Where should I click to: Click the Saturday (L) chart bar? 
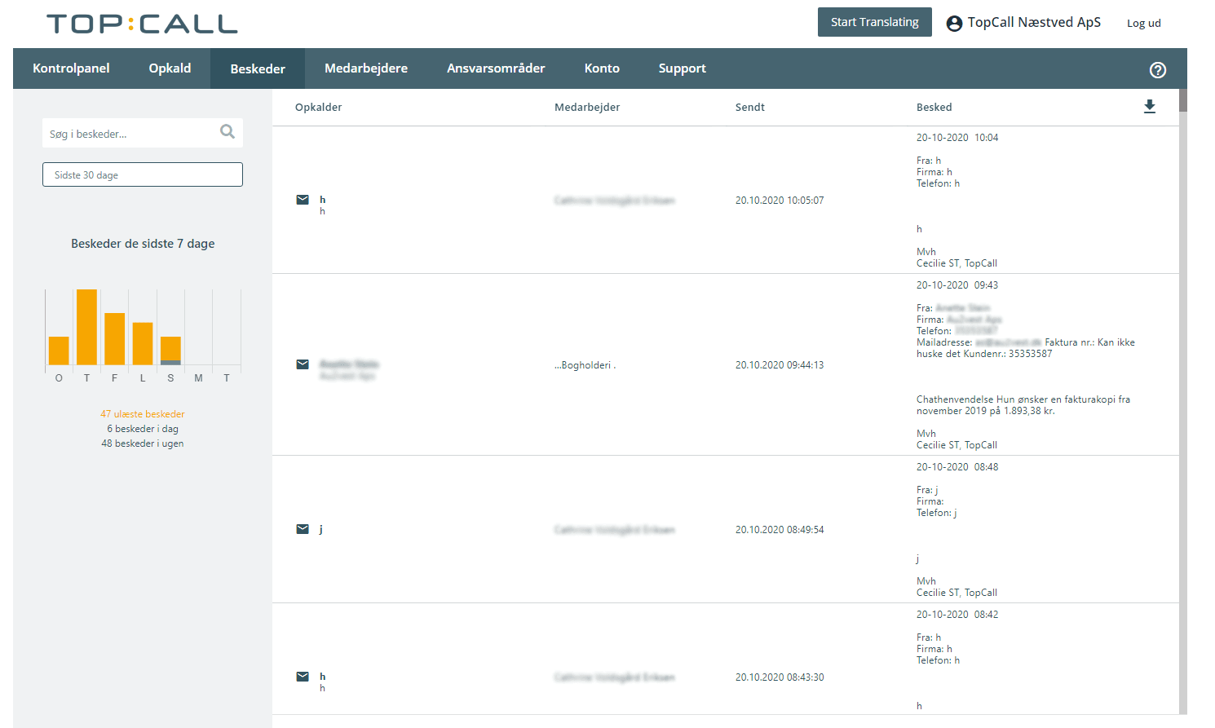pos(143,344)
